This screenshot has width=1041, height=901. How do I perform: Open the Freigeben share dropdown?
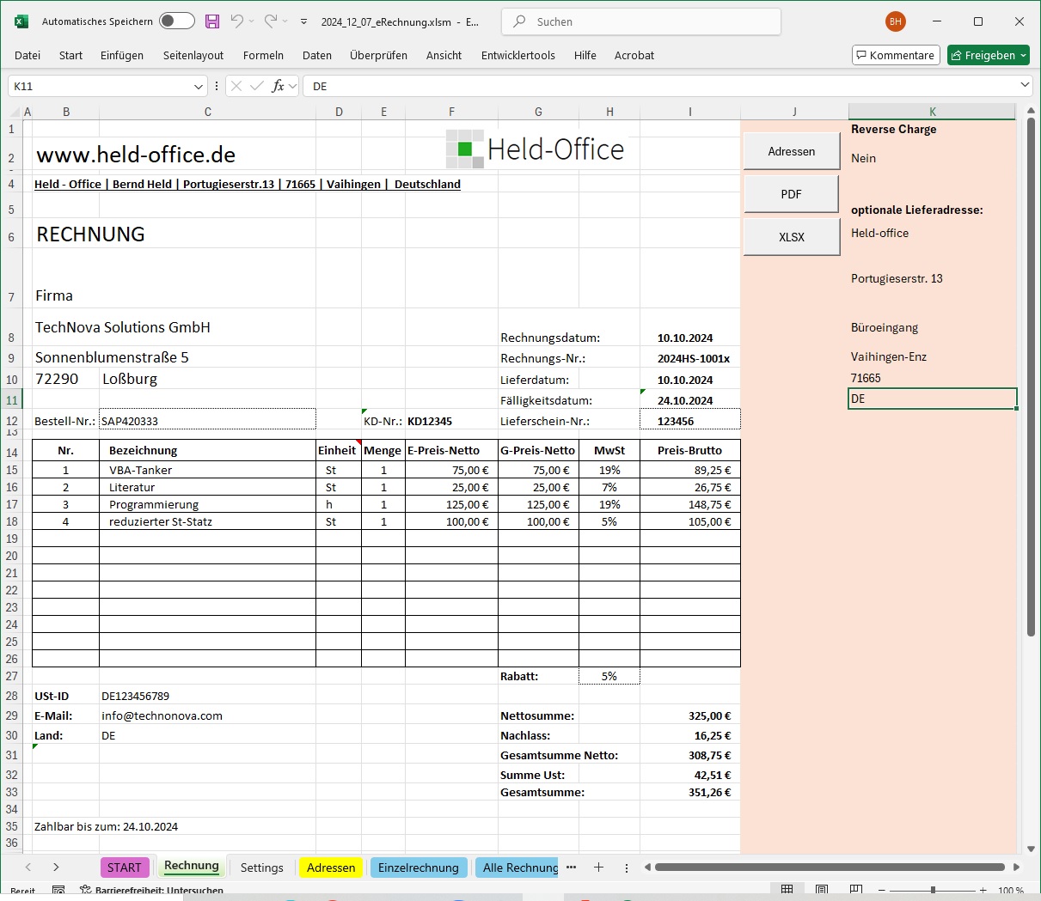point(1023,55)
